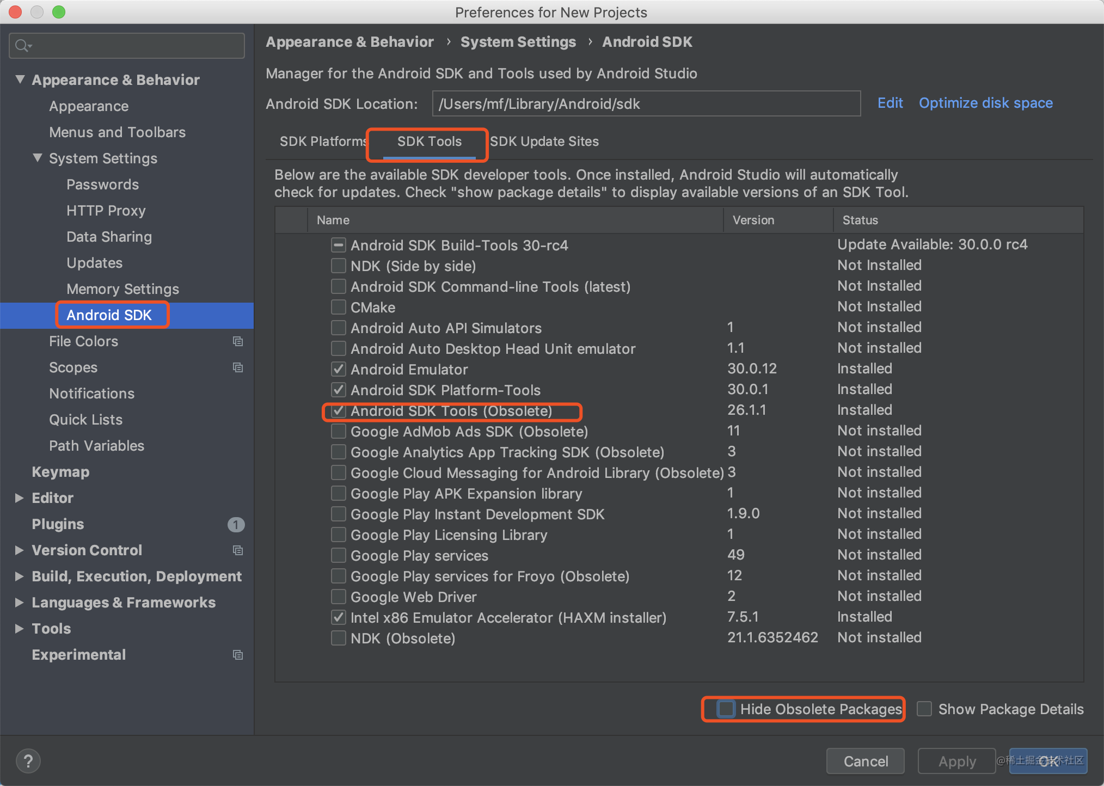This screenshot has width=1104, height=786.
Task: Click the help question mark icon
Action: click(27, 761)
